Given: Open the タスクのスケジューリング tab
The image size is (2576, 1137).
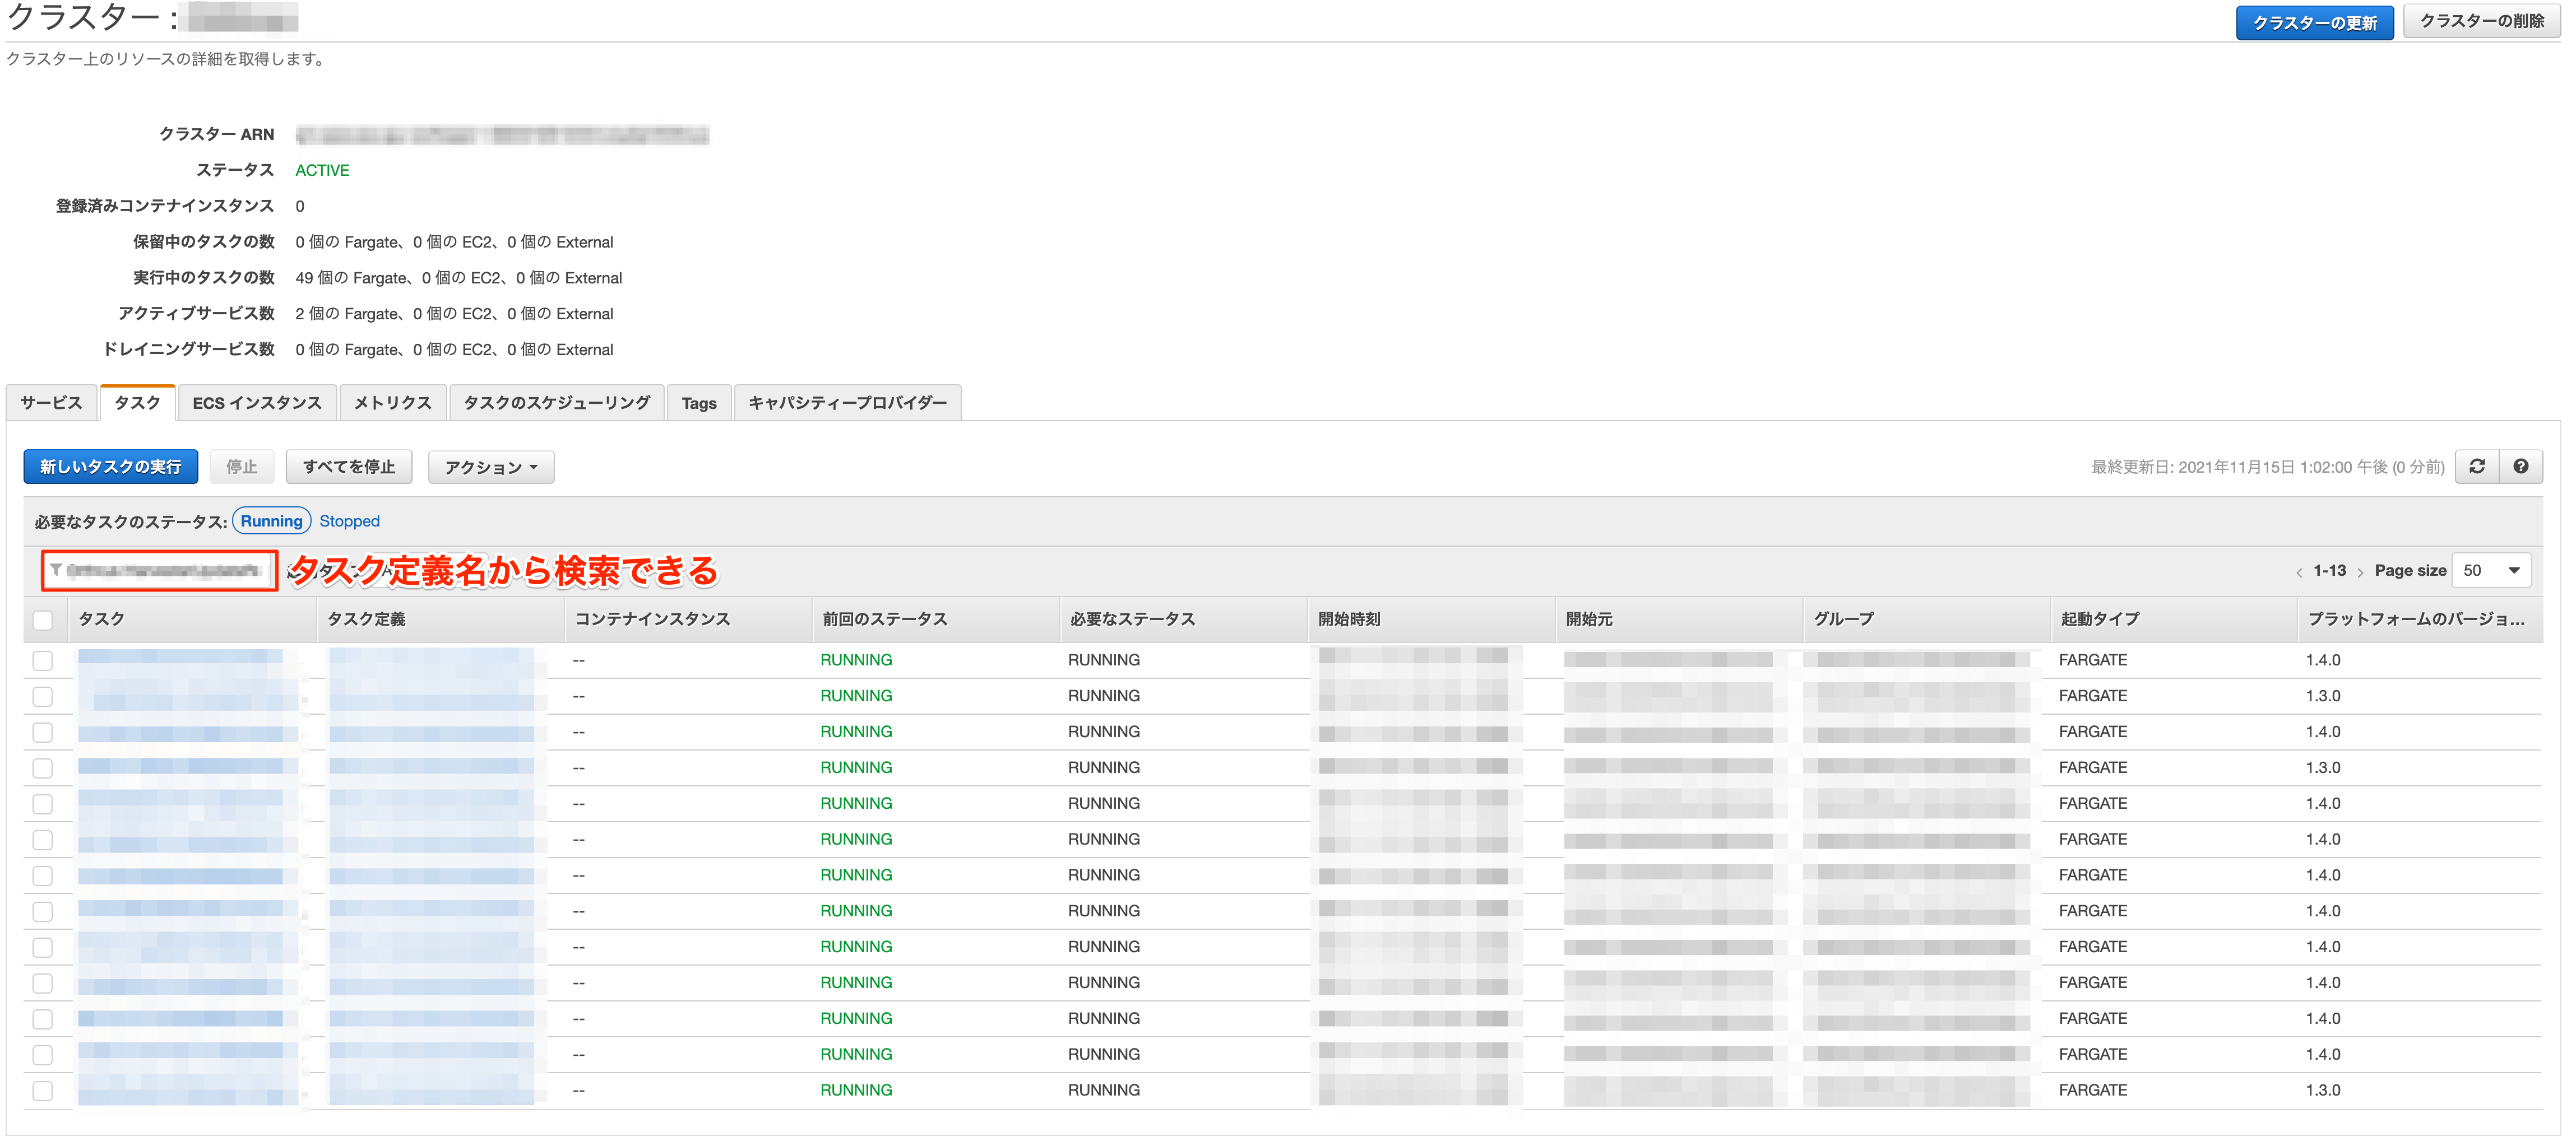Looking at the screenshot, I should click(x=557, y=403).
